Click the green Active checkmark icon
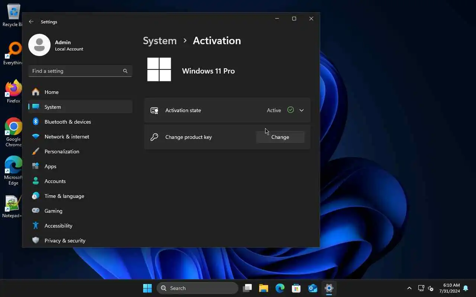Image resolution: width=476 pixels, height=297 pixels. pyautogui.click(x=290, y=110)
